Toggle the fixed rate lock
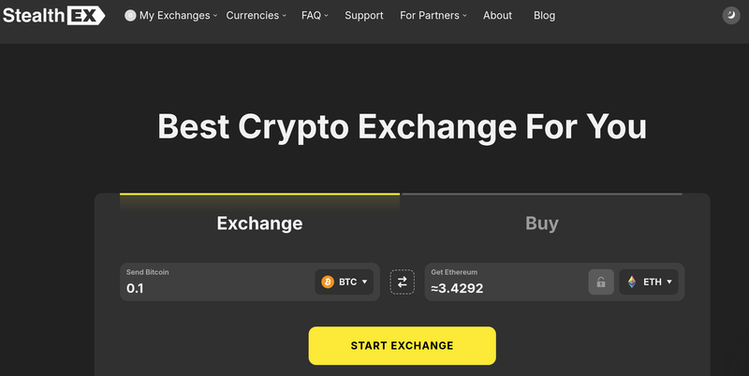Screen dimensions: 749x376 (601, 282)
